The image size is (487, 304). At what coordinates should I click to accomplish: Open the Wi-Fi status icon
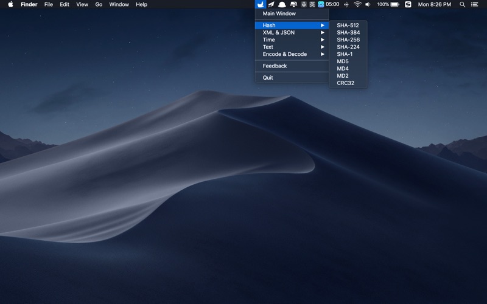[357, 4]
